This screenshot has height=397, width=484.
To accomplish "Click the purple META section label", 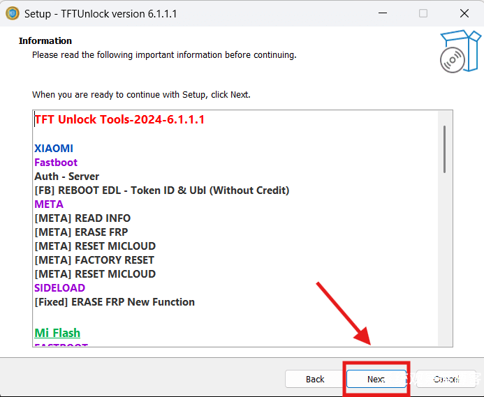I will (x=49, y=204).
